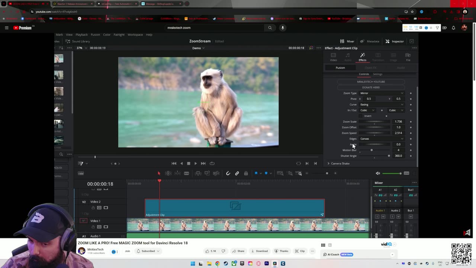The height and width of the screenshot is (268, 476).
Task: Click the Detail Zoom icon
Action: click(x=290, y=173)
